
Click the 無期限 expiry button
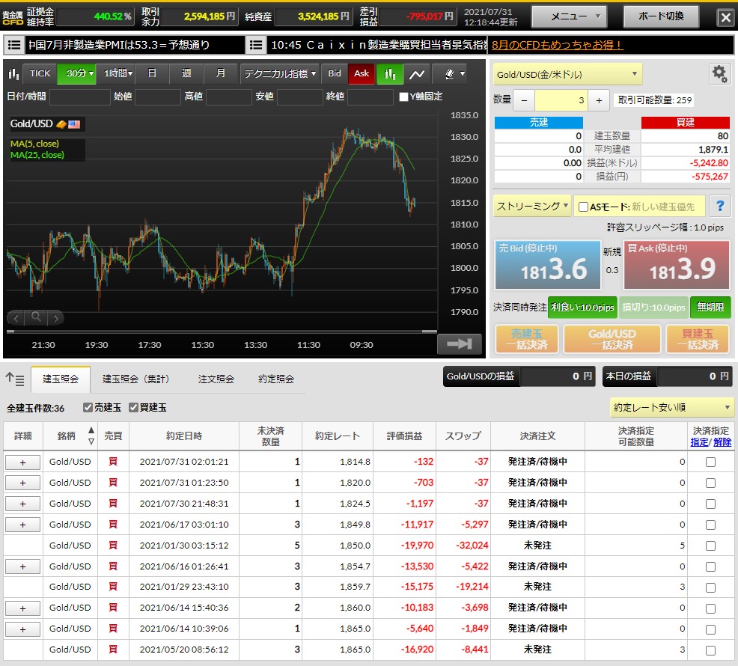[x=710, y=308]
